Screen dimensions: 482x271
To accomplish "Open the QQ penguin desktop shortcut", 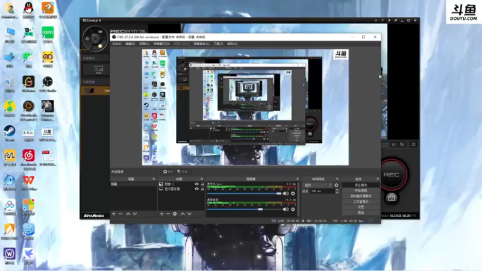I will point(28,10).
